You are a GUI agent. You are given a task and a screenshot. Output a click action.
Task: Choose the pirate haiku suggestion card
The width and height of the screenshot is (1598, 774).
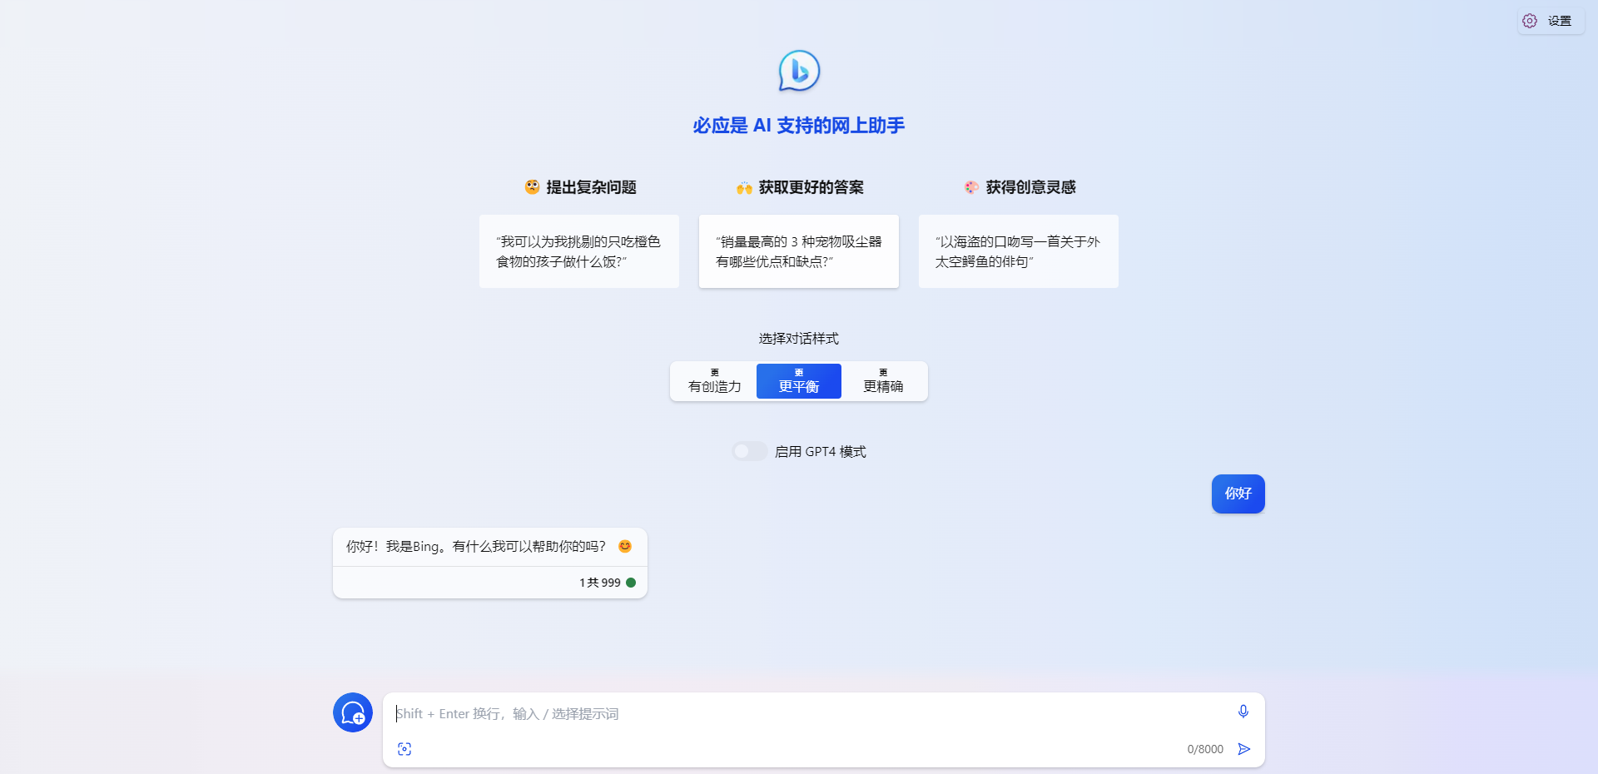pyautogui.click(x=1019, y=251)
